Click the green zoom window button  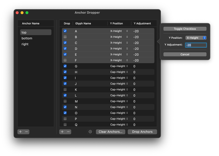click(27, 13)
